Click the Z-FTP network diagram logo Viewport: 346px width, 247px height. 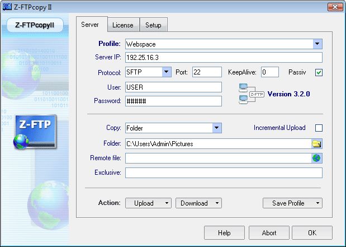pyautogui.click(x=252, y=94)
